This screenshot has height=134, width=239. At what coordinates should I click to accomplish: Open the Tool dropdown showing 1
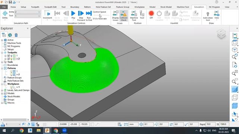click(28, 16)
